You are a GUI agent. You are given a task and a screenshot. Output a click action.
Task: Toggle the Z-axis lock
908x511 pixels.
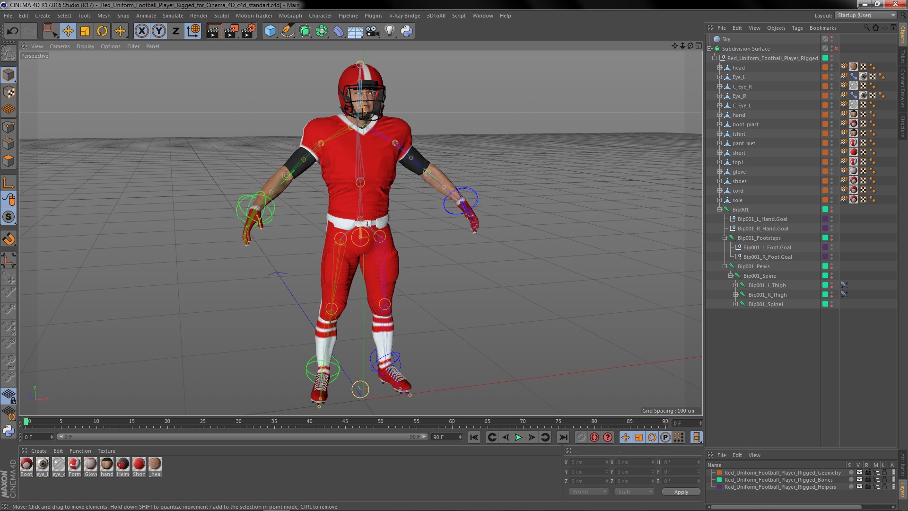click(x=176, y=31)
